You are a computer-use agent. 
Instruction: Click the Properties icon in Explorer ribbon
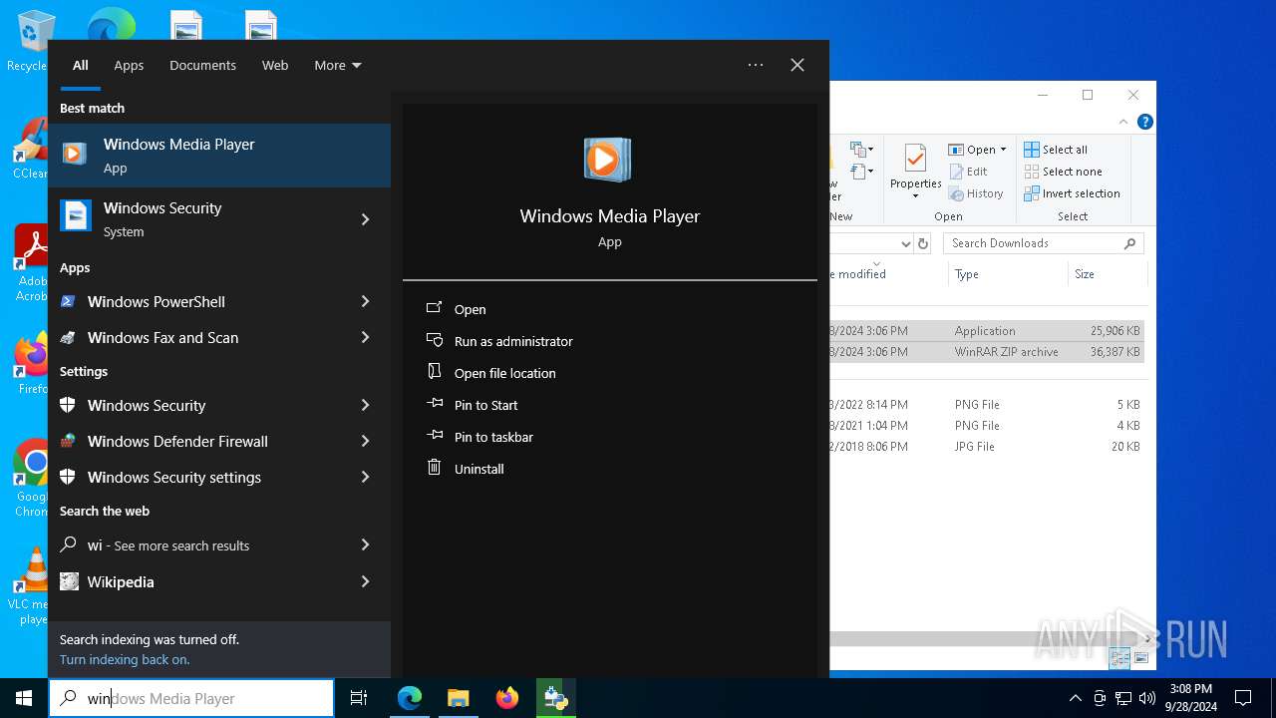pos(915,160)
